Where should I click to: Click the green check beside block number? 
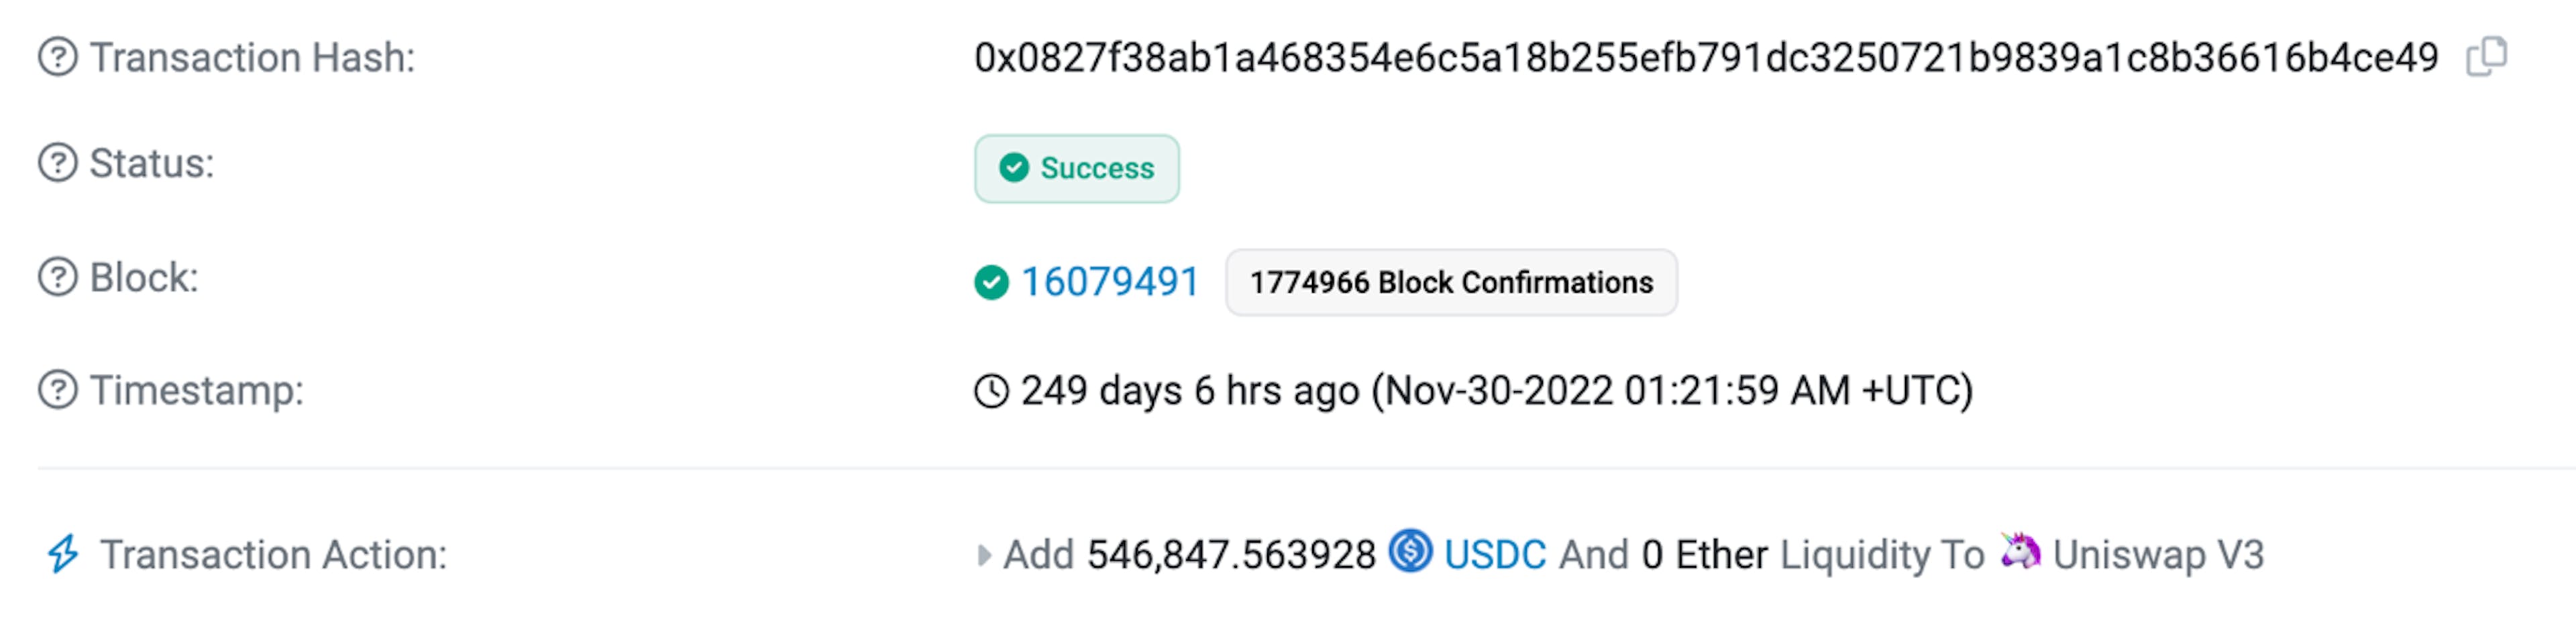[x=991, y=283]
